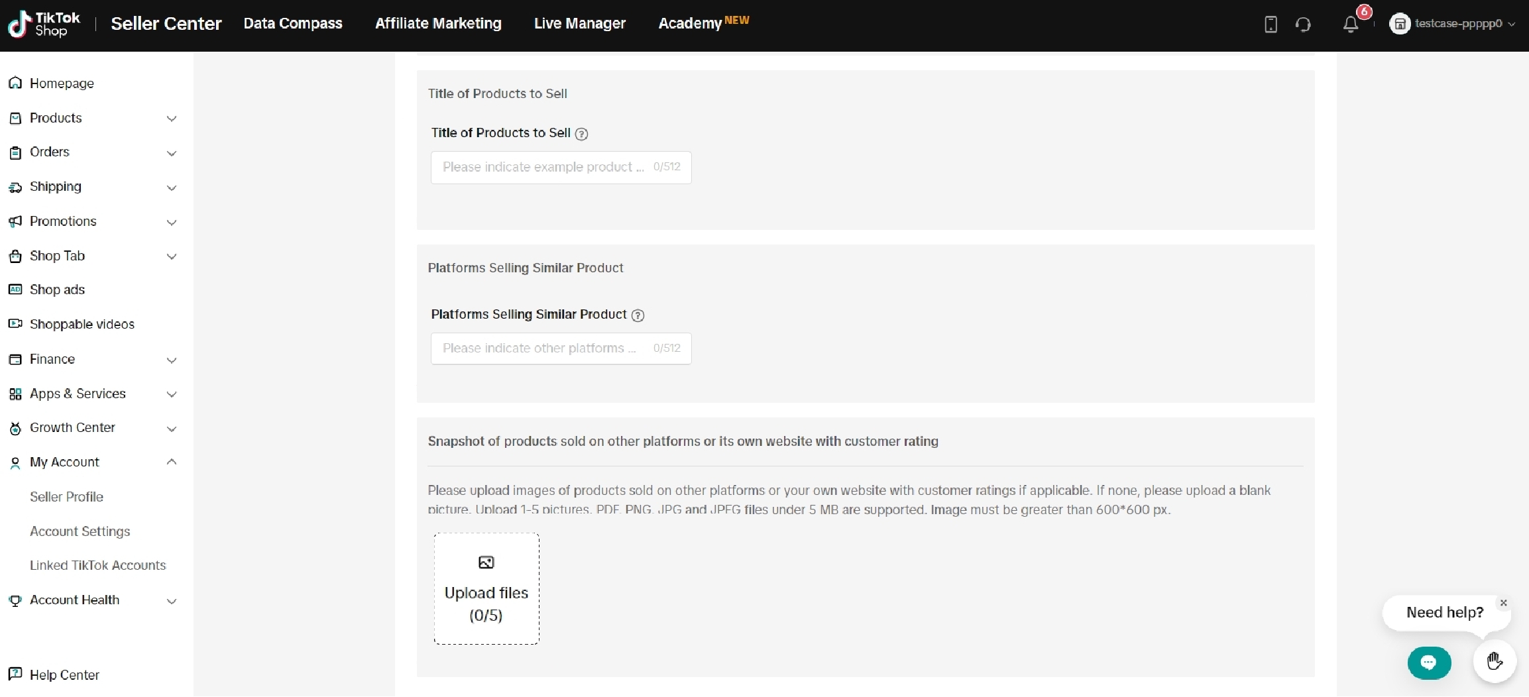The width and height of the screenshot is (1529, 697).
Task: Open the testcase-ppppp0 account dropdown
Action: point(1453,24)
